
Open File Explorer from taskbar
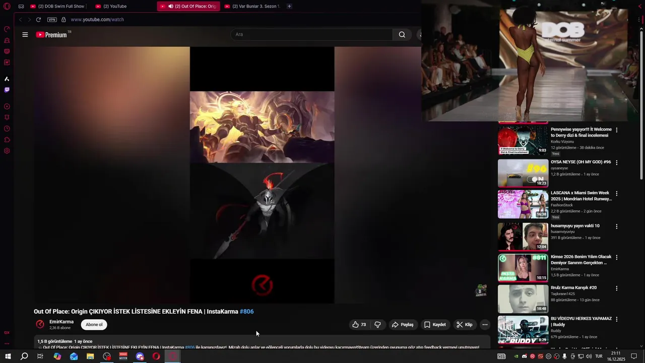[x=90, y=356]
